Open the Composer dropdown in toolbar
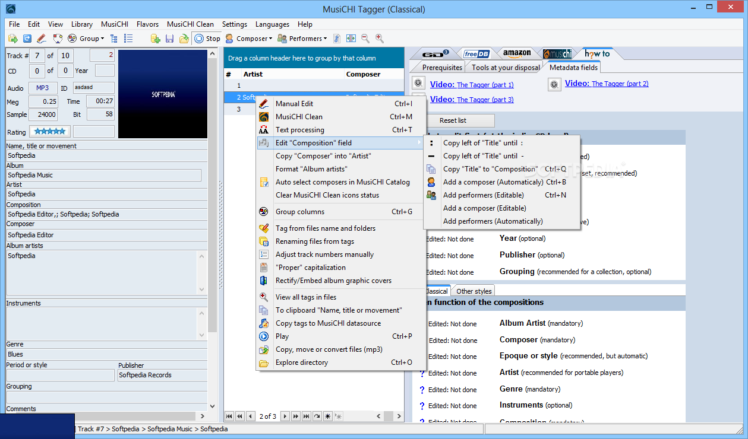Screen dimensions: 748x439 [248, 39]
